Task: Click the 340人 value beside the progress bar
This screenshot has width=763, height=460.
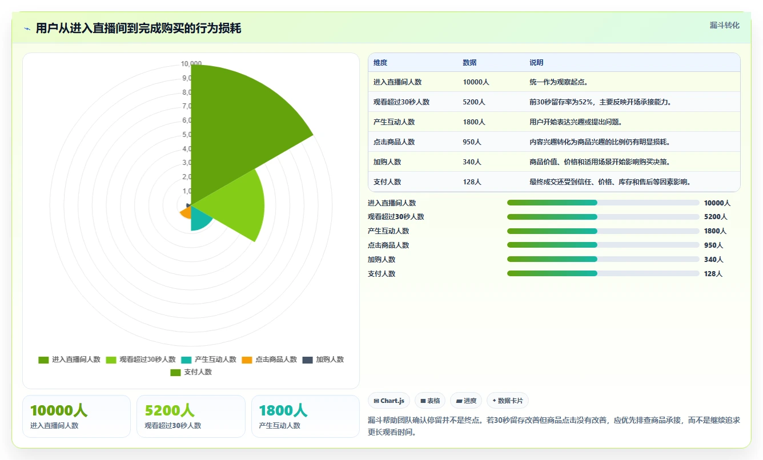Action: 713,260
